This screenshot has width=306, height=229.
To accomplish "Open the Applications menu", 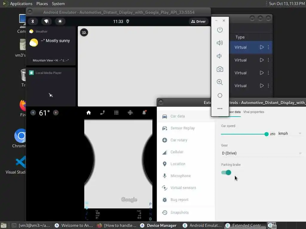I will 21,4.
